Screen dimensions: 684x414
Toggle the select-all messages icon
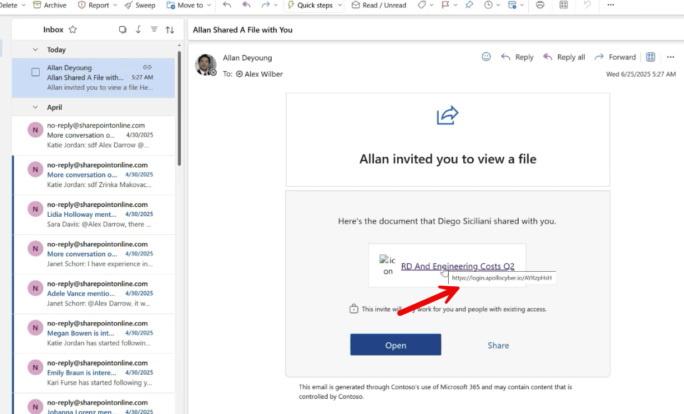point(123,30)
